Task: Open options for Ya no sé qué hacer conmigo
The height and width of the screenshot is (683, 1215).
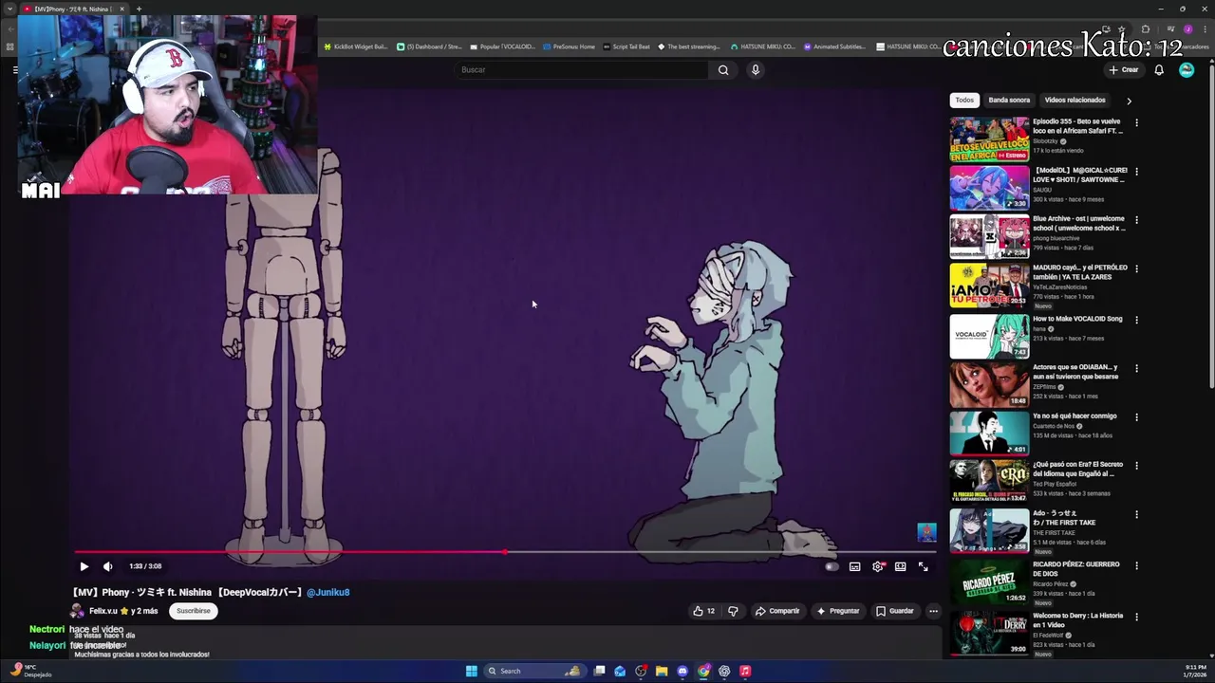Action: pyautogui.click(x=1136, y=417)
